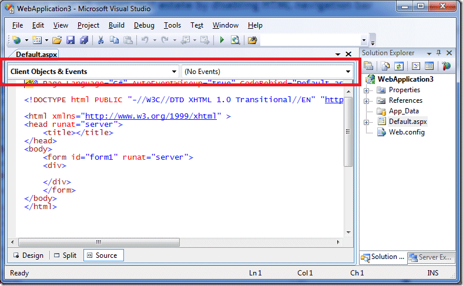The height and width of the screenshot is (286, 463).
Task: Click the w3.org xhtml namespace link
Action: click(151, 116)
